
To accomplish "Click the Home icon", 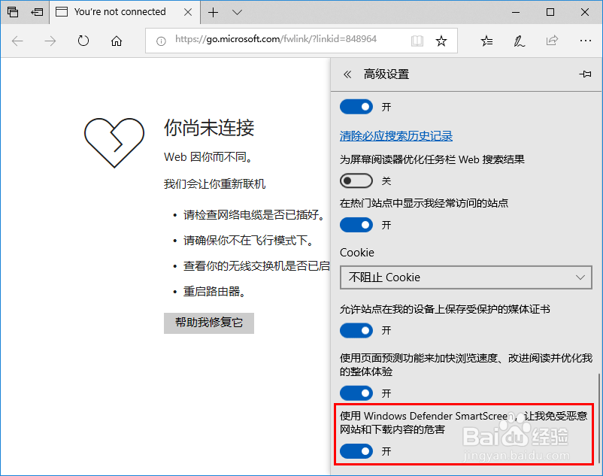I will point(116,41).
